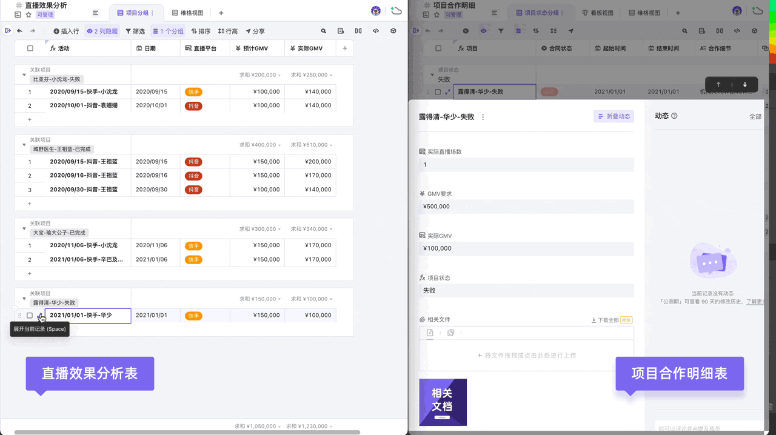Open 筛选 filter in left toolbar
The width and height of the screenshot is (776, 435).
(135, 31)
